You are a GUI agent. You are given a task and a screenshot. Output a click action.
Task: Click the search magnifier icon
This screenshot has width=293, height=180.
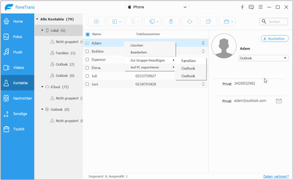tap(264, 22)
